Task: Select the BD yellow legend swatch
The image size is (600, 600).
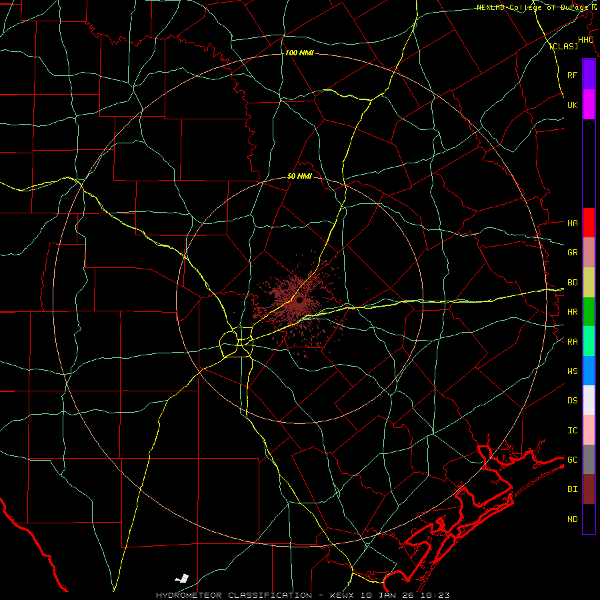Action: (x=589, y=282)
